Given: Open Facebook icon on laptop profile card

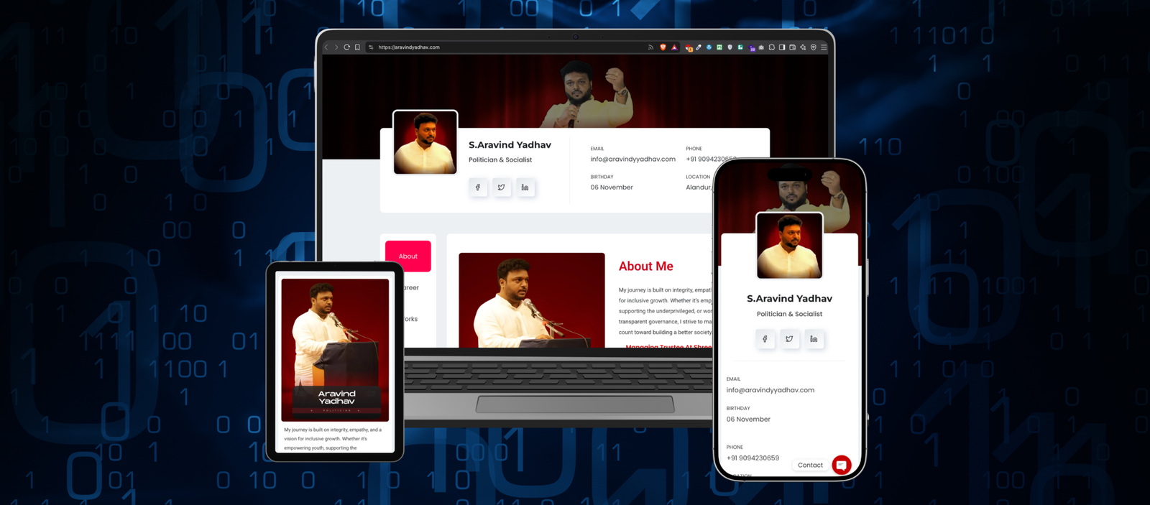Looking at the screenshot, I should tap(478, 187).
